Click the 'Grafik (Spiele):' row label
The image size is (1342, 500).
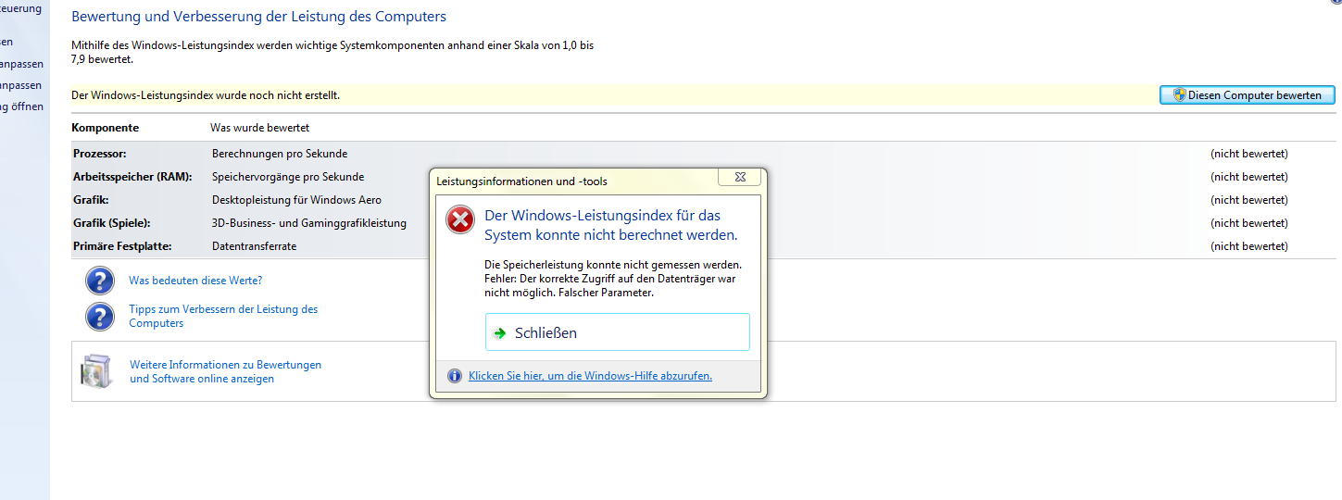point(112,223)
